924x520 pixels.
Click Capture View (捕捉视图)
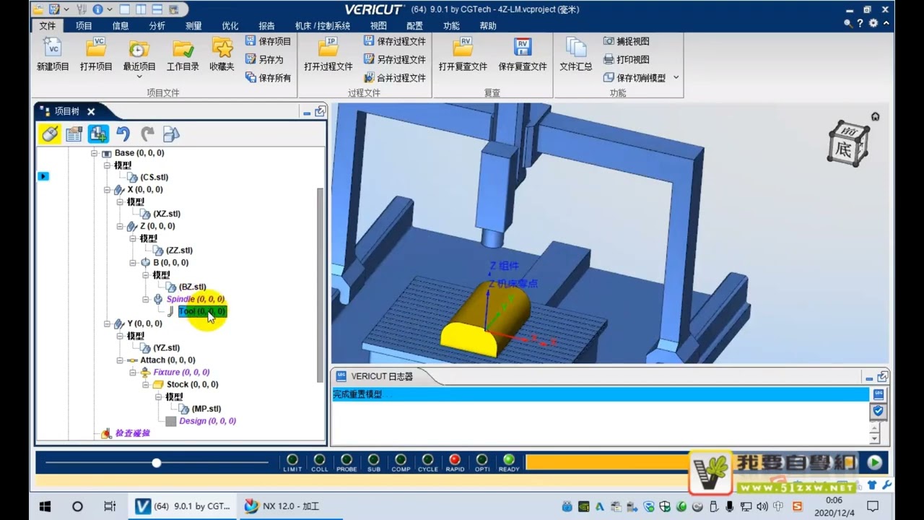click(626, 41)
